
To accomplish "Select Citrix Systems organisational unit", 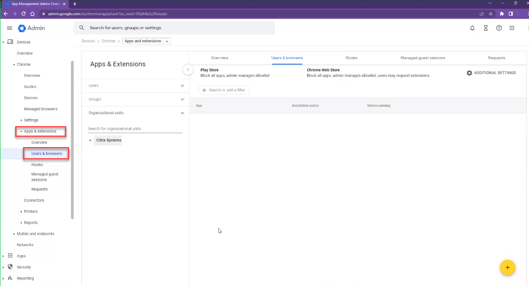I will click(x=109, y=140).
